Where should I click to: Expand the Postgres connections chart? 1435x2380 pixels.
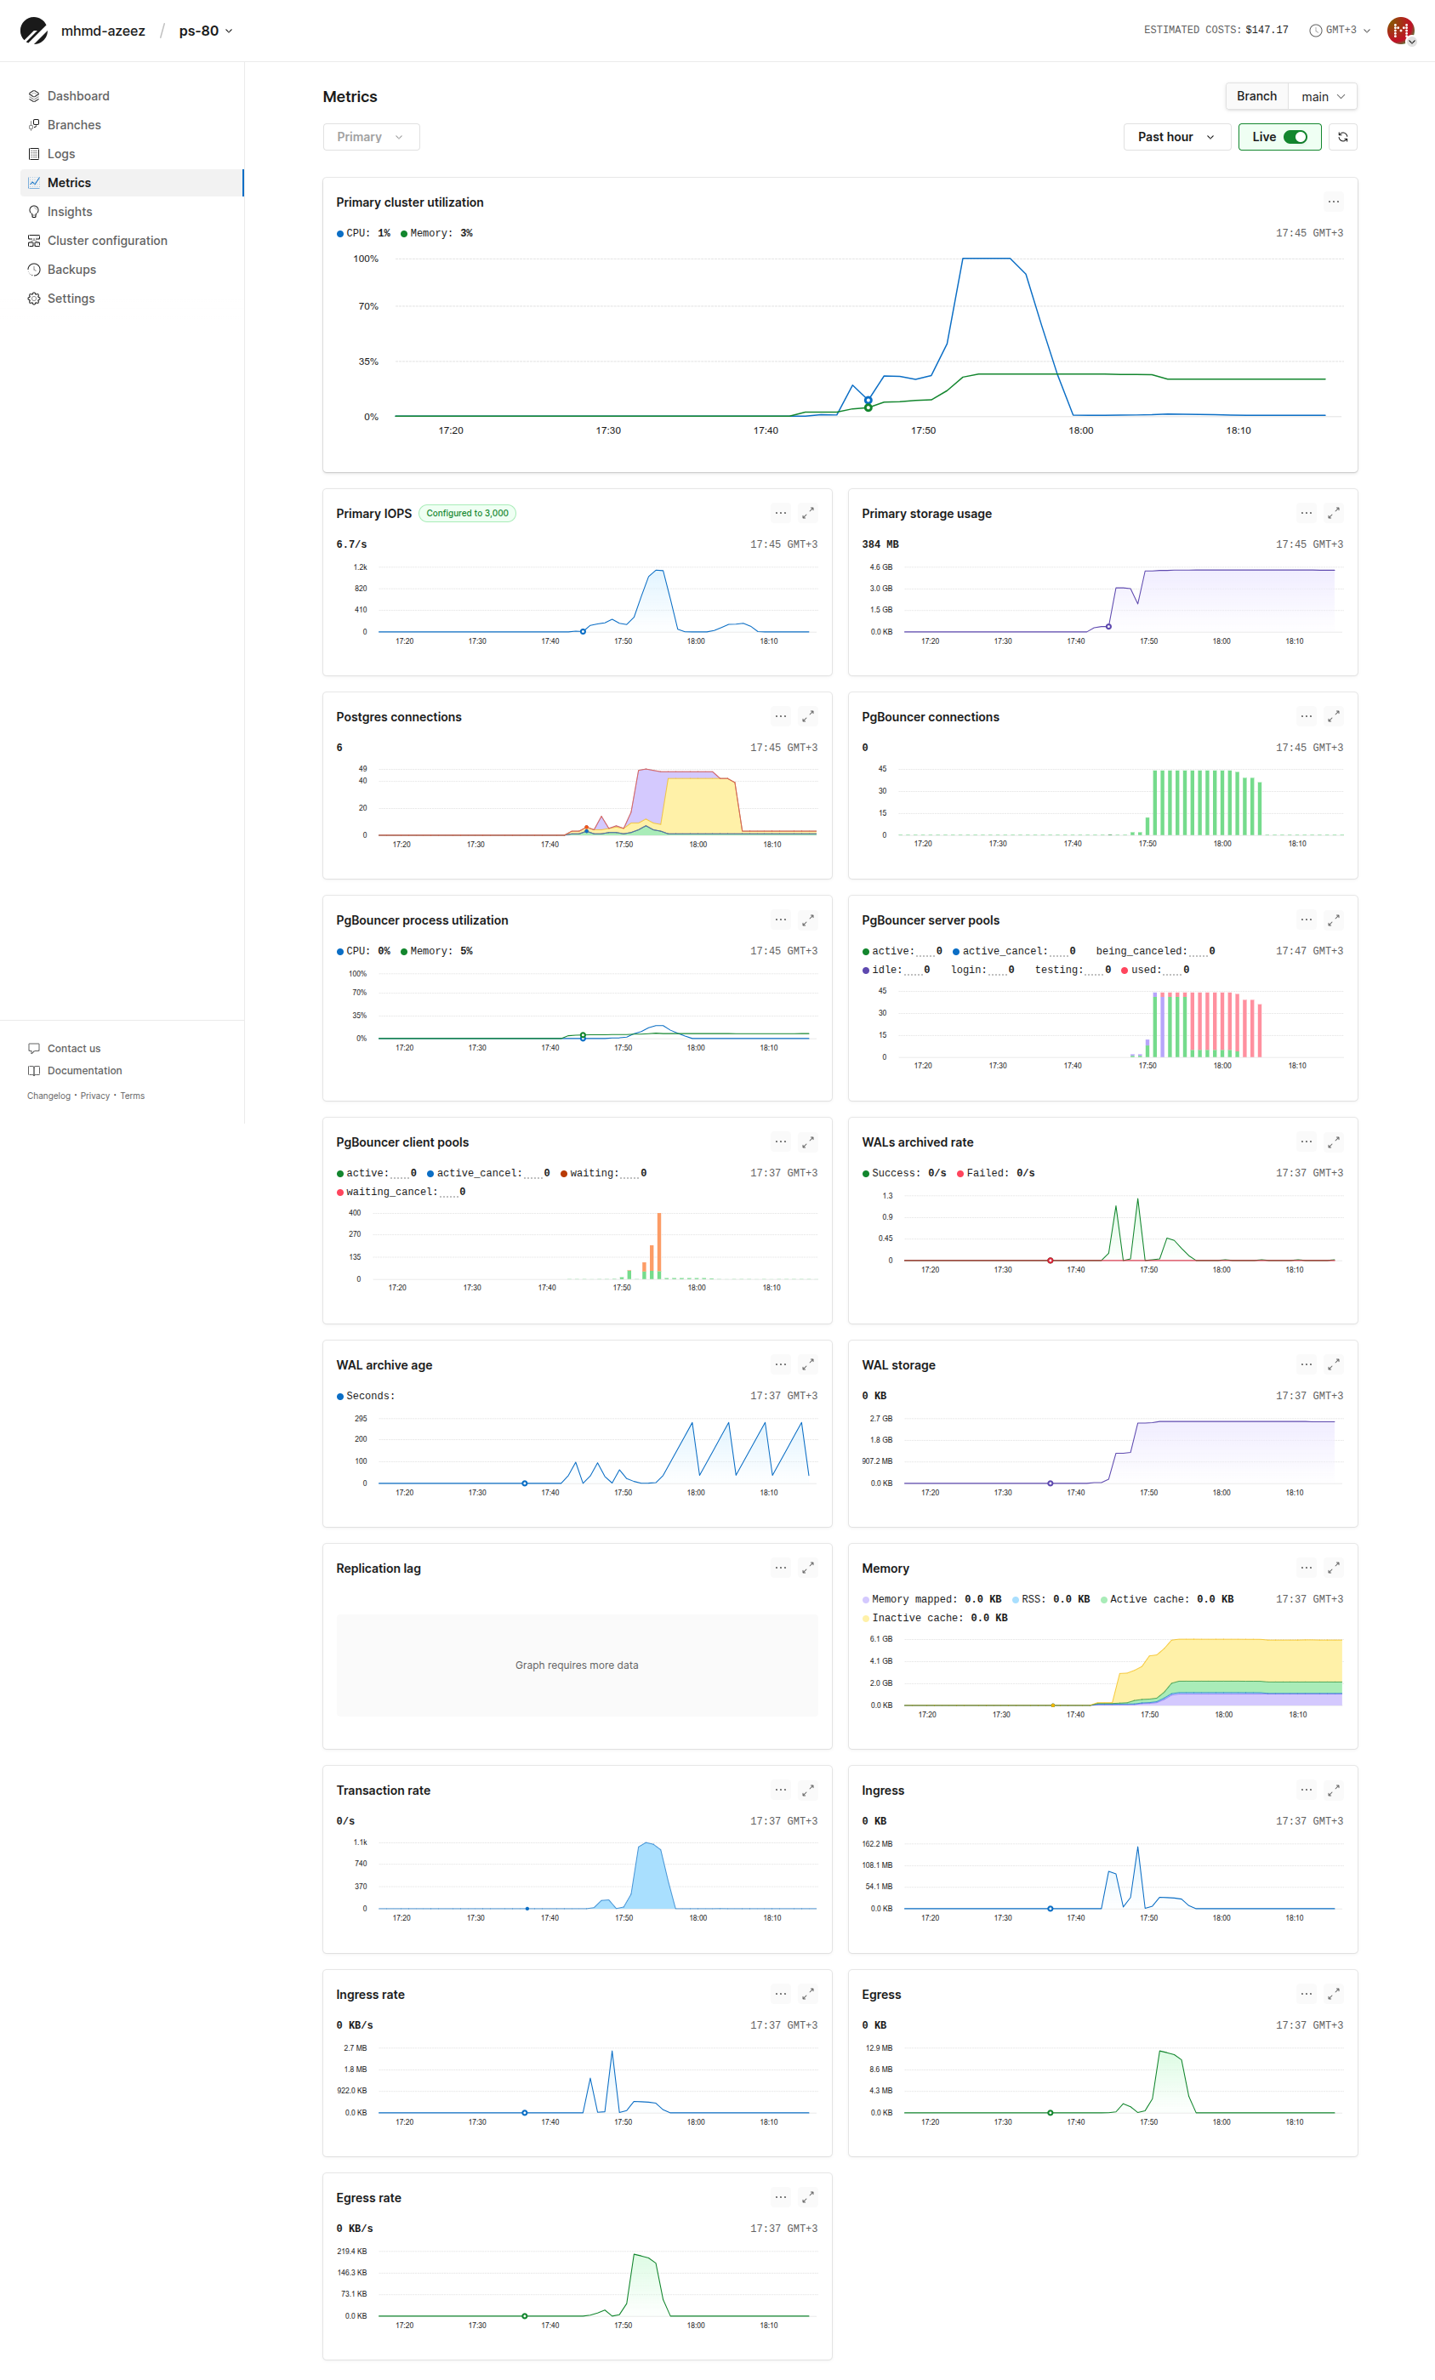(x=807, y=717)
